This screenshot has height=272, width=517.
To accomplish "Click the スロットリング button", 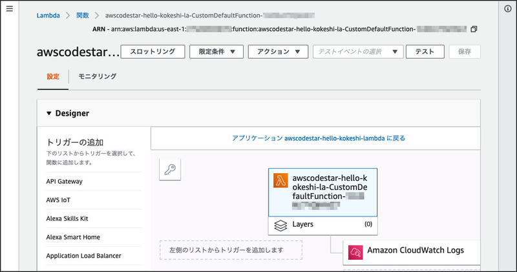I will (x=153, y=52).
